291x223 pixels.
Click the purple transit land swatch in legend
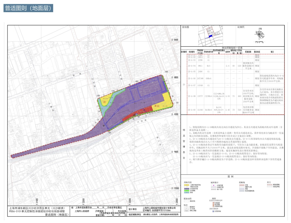[187, 189]
